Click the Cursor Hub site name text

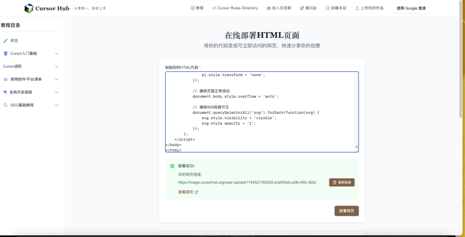pos(52,8)
